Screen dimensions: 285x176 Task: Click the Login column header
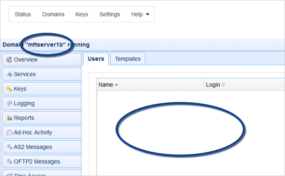pyautogui.click(x=213, y=85)
